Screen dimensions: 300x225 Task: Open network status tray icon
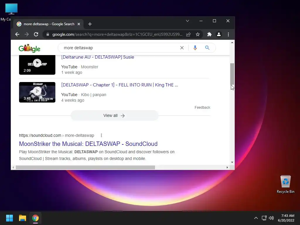click(x=264, y=218)
